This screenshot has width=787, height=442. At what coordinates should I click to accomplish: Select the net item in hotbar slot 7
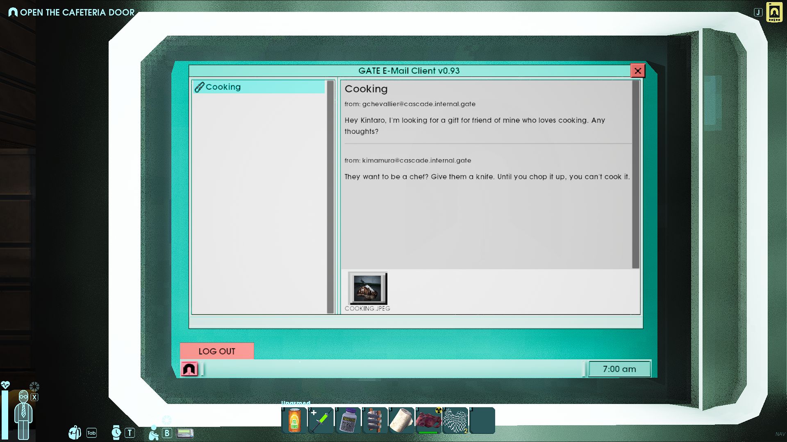click(x=455, y=420)
